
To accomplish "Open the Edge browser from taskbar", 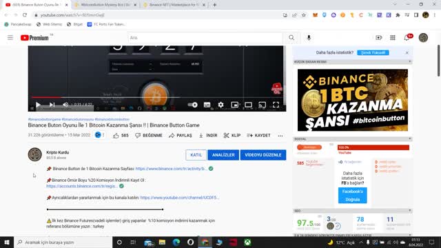I will pos(176,242).
